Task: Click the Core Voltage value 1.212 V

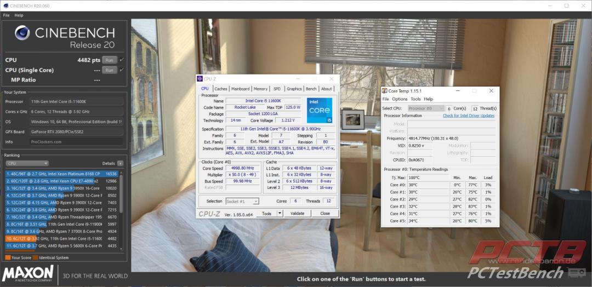Action: pyautogui.click(x=288, y=120)
